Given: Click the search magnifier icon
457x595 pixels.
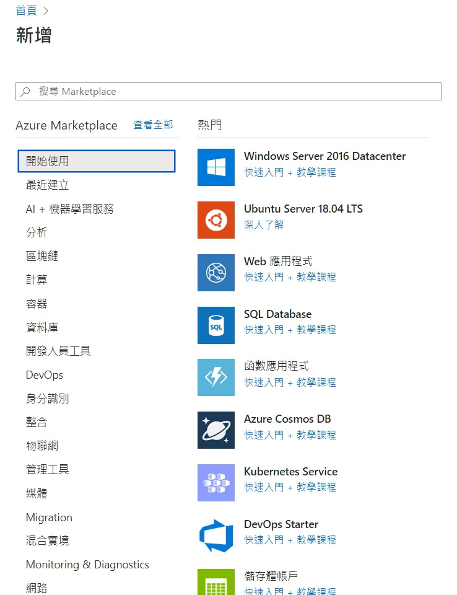Looking at the screenshot, I should point(25,92).
